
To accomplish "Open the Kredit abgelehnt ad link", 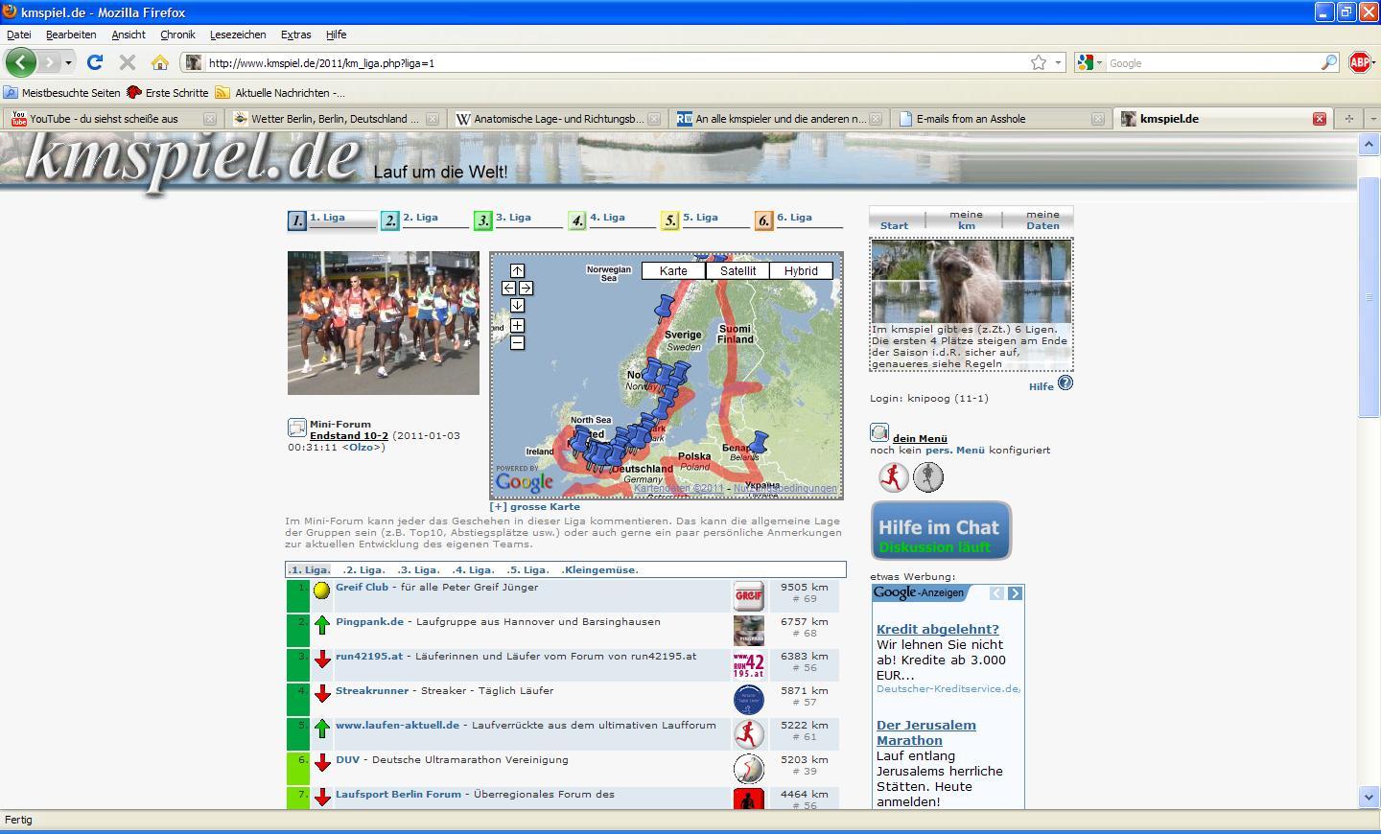I will pyautogui.click(x=937, y=629).
